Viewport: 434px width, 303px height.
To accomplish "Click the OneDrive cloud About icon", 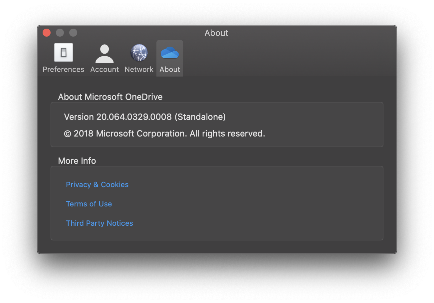I will 170,53.
